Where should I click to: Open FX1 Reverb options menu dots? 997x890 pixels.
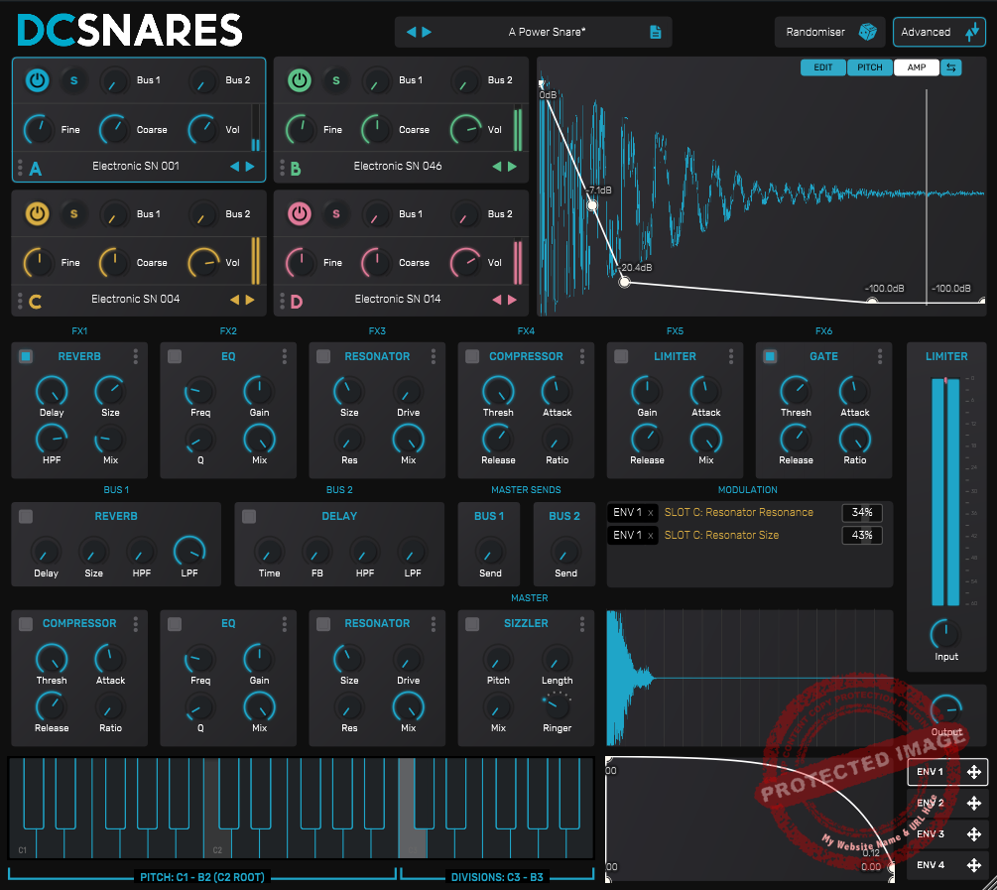(x=136, y=356)
